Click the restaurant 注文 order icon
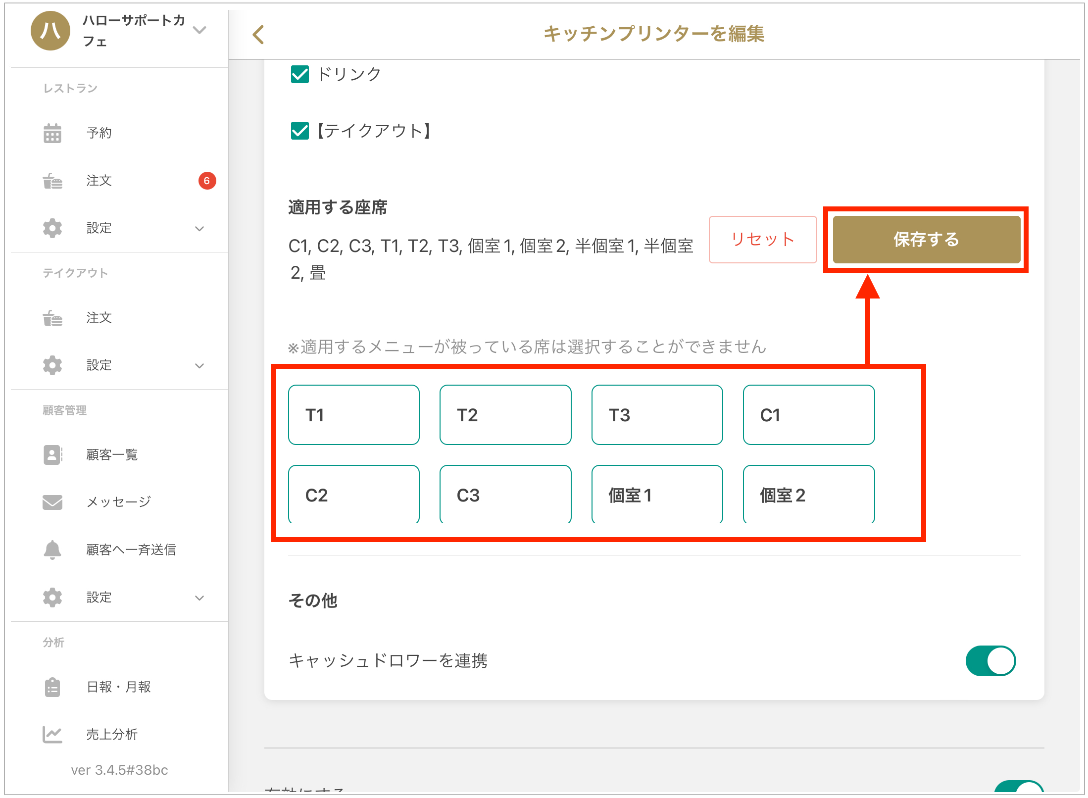The height and width of the screenshot is (798, 1088). click(52, 181)
